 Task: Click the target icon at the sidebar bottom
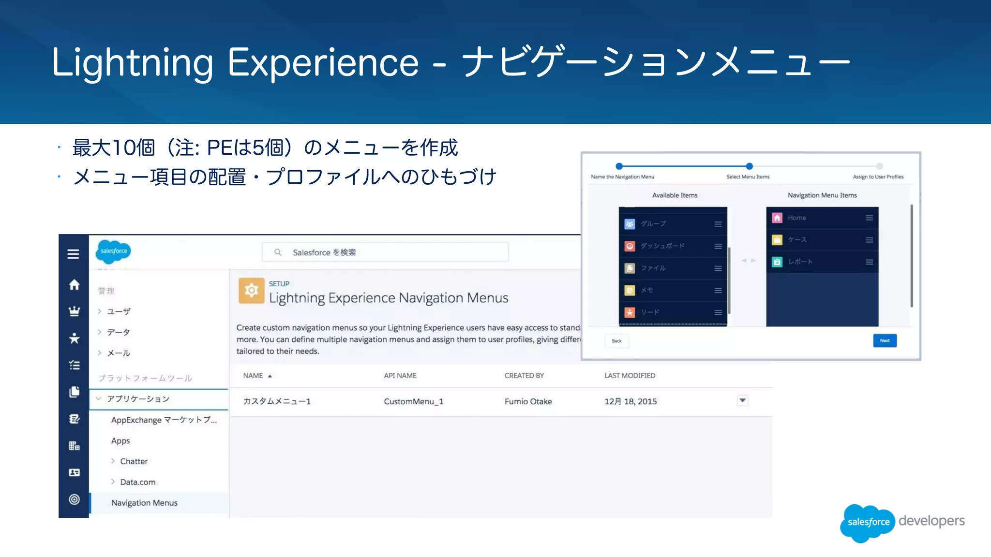click(x=74, y=499)
